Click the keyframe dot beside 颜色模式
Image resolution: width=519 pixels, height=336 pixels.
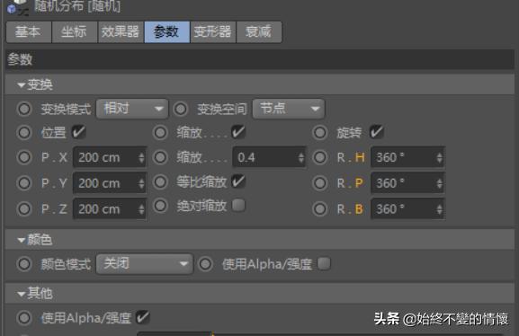pyautogui.click(x=24, y=264)
